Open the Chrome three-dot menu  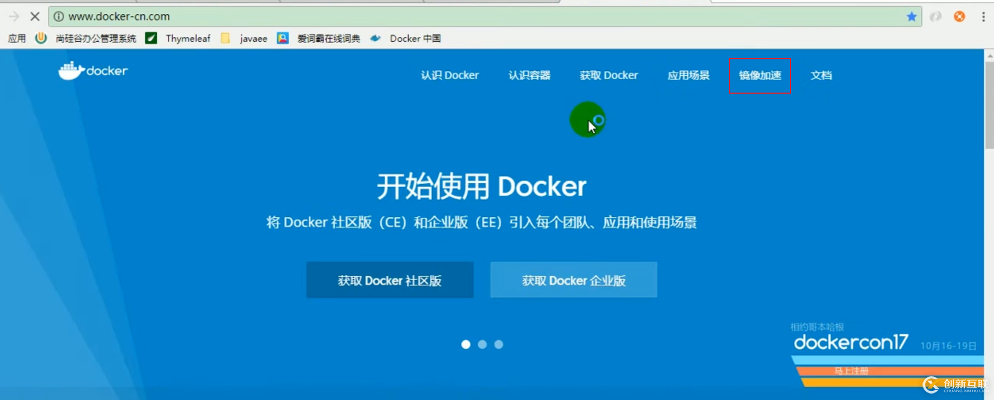point(983,16)
